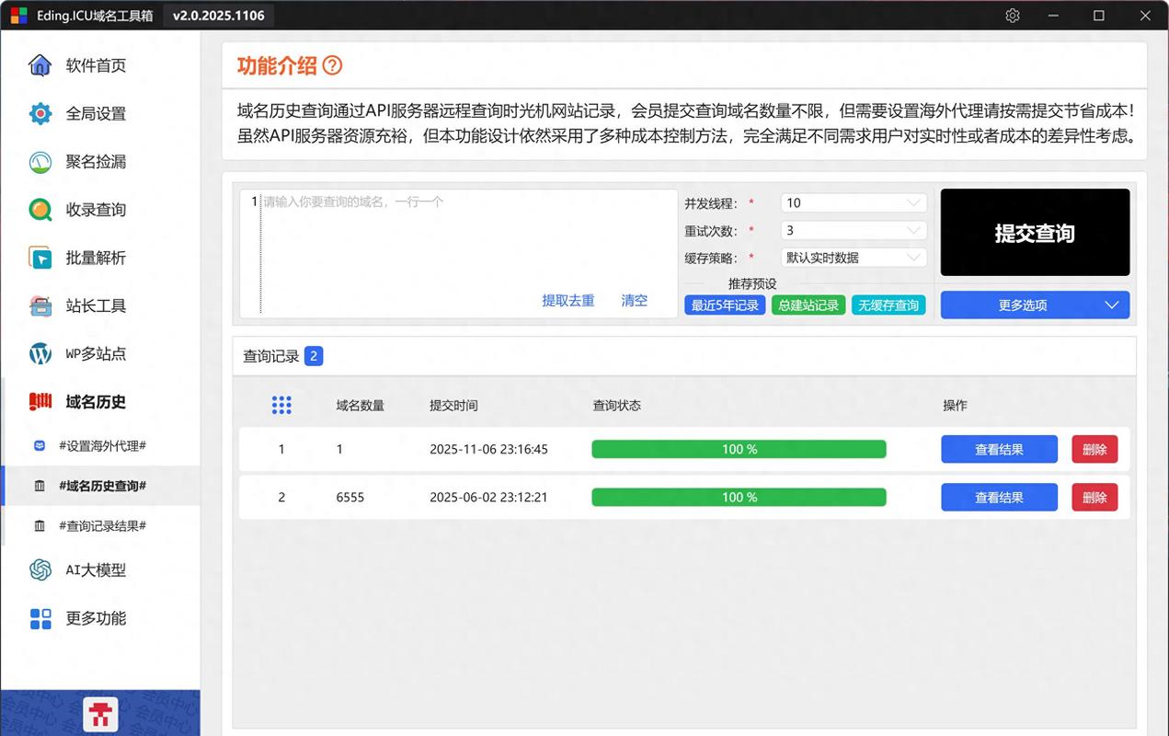
Task: Click the 域名数量 column header
Action: tap(361, 406)
